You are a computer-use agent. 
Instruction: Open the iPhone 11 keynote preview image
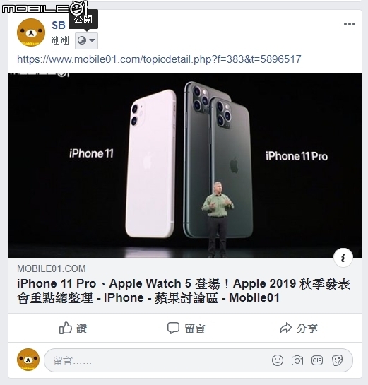185,165
